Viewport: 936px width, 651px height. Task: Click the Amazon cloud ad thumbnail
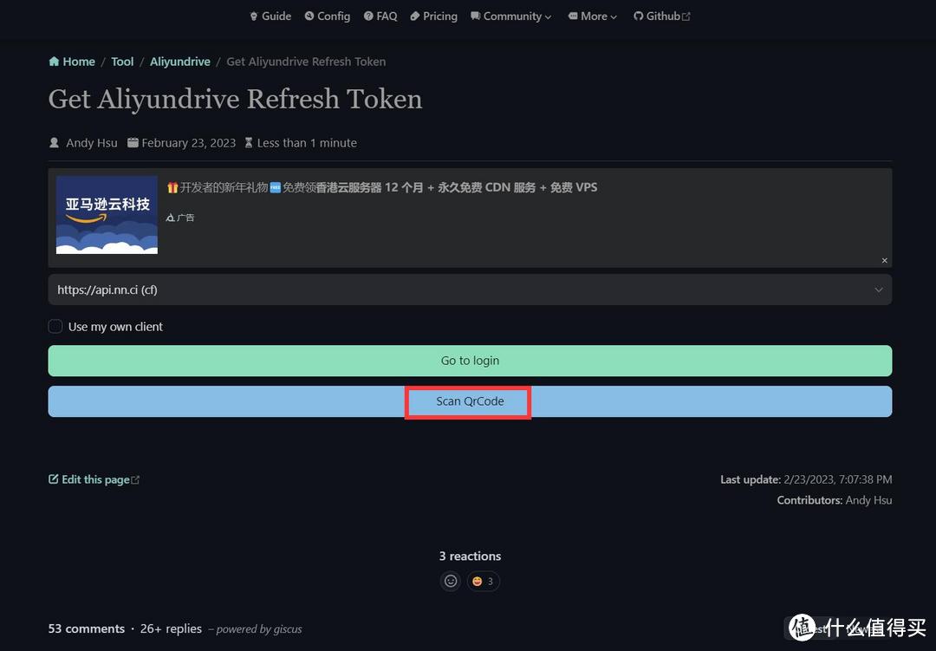pyautogui.click(x=107, y=215)
